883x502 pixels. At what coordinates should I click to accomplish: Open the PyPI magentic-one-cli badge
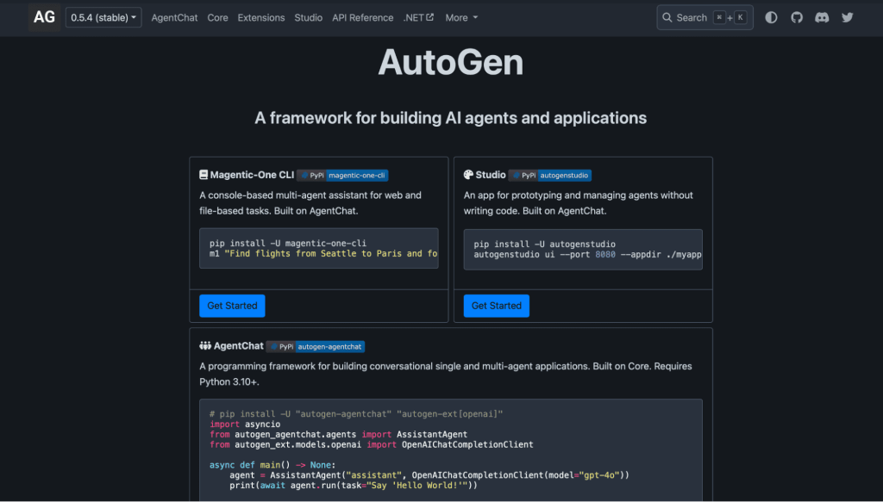click(x=342, y=176)
